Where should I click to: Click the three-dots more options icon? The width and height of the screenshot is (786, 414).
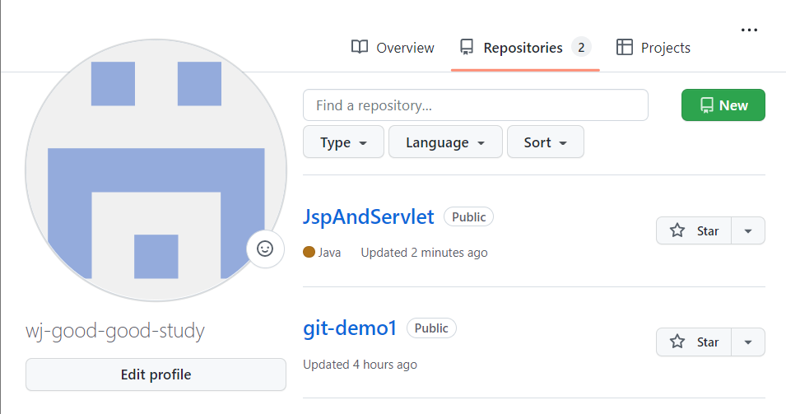coord(749,30)
